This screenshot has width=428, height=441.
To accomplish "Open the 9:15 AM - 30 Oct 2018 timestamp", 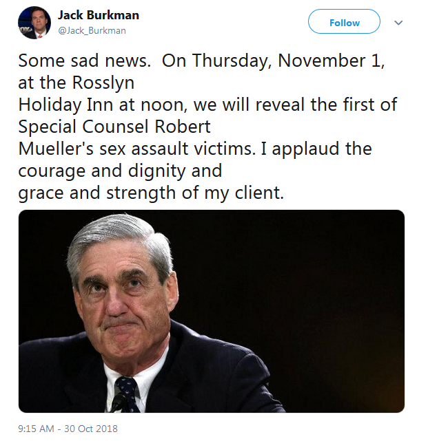I will point(68,429).
